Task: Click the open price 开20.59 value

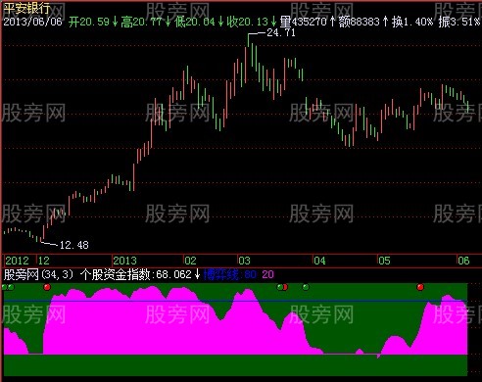Action: (x=92, y=22)
